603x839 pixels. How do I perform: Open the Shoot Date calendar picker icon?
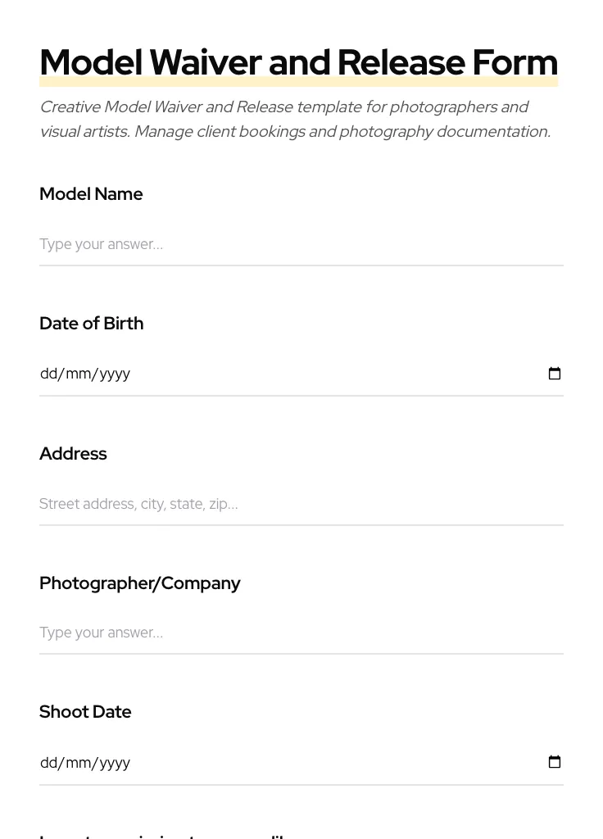tap(555, 762)
